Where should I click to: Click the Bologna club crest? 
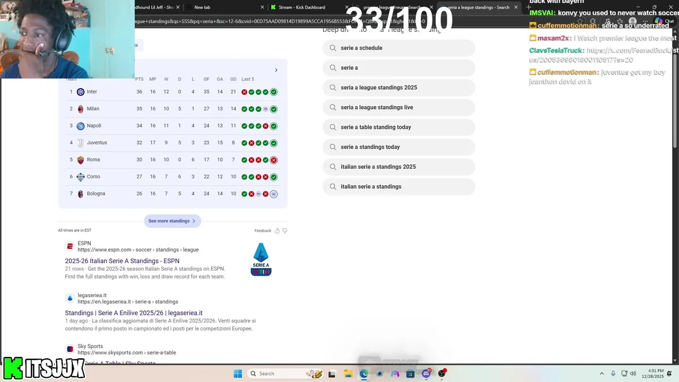81,194
